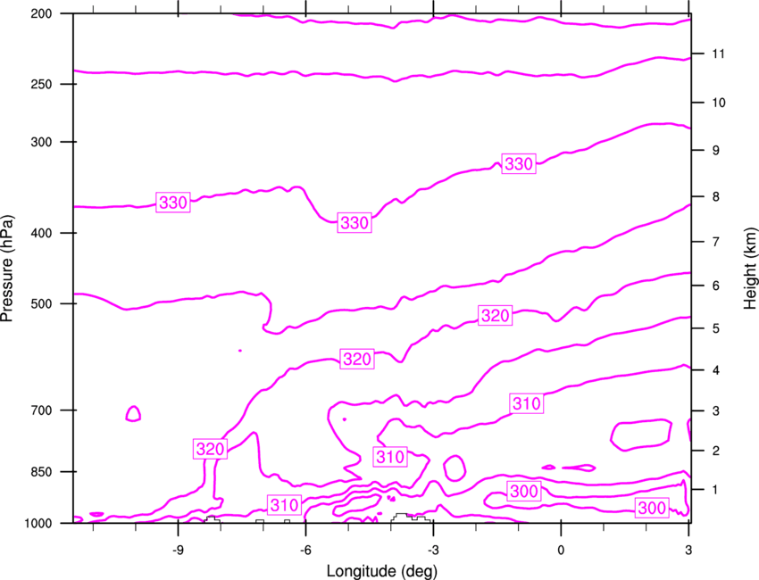This screenshot has width=759, height=580.
Task: Select the 700 pressure axis tick label
Action: [41, 410]
